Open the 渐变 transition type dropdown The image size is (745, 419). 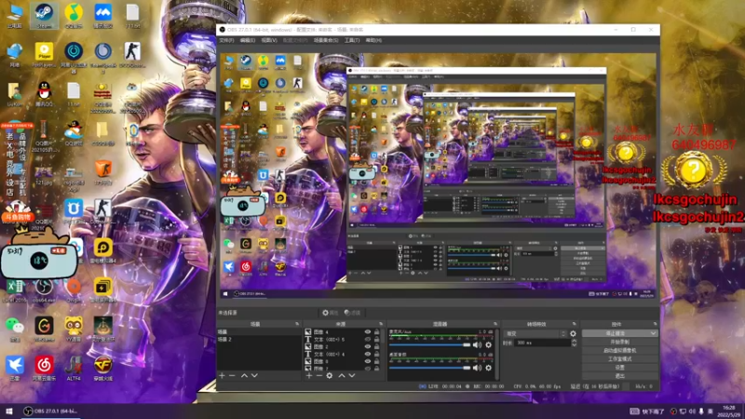click(535, 334)
